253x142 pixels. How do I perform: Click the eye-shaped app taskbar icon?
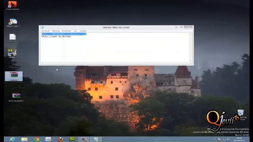click(84, 139)
